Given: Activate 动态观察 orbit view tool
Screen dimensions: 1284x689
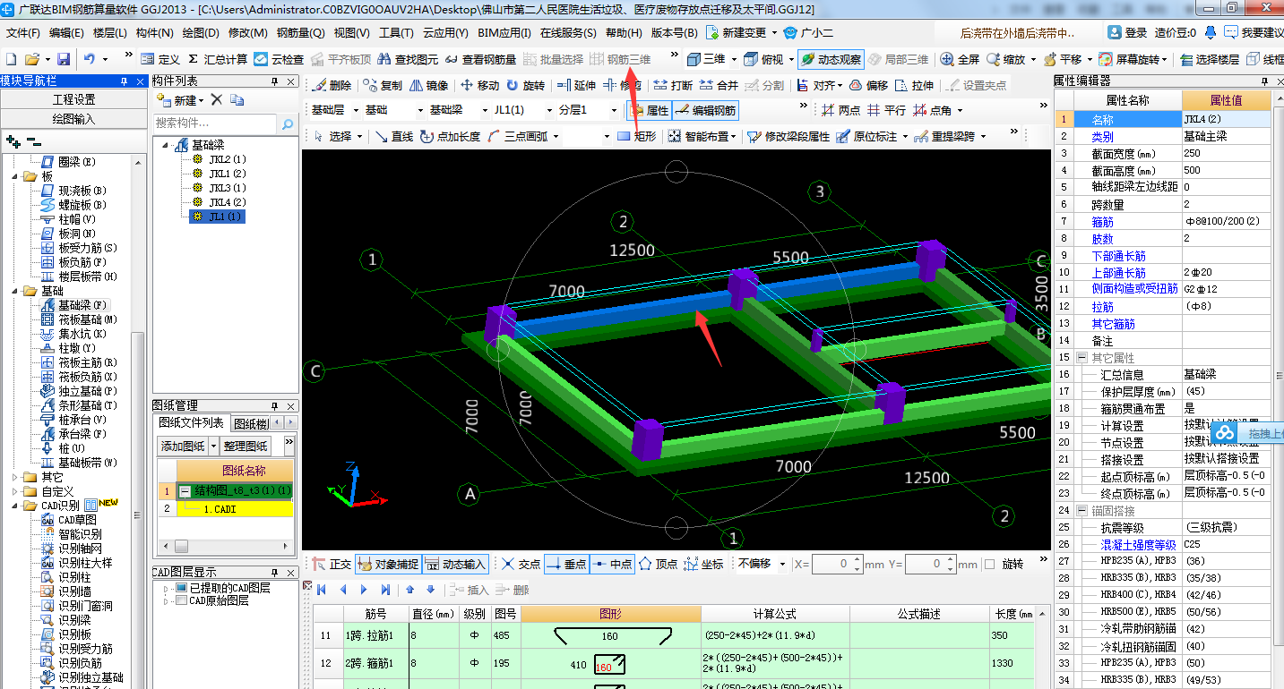Looking at the screenshot, I should (x=831, y=60).
